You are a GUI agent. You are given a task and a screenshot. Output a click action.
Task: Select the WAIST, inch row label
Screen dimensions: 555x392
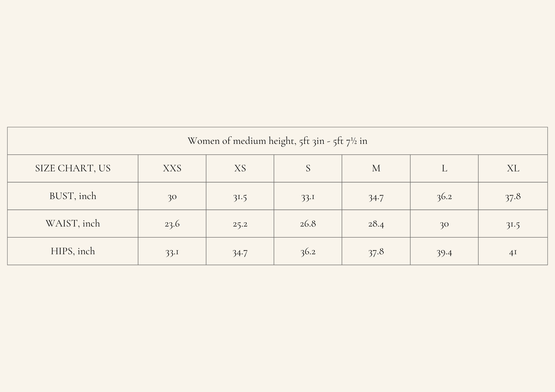(x=73, y=223)
